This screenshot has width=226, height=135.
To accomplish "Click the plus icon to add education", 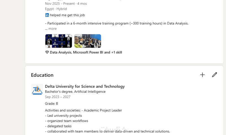I will pyautogui.click(x=202, y=75).
